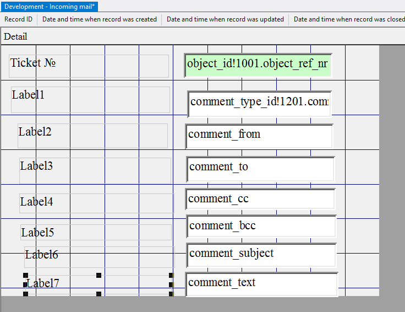Select the Ticket № label
The image size is (405, 312).
tap(89, 66)
